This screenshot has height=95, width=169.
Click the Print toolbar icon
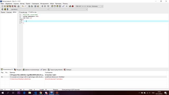(18, 6)
